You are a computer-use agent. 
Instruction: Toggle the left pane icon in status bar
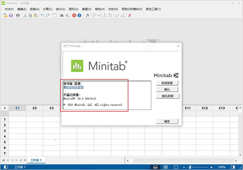point(6,167)
